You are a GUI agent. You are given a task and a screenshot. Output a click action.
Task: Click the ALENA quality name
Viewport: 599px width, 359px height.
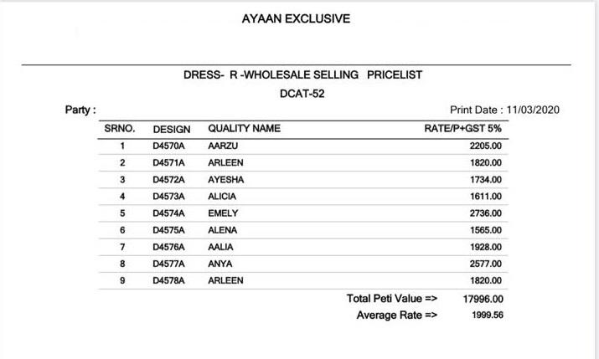pyautogui.click(x=222, y=229)
